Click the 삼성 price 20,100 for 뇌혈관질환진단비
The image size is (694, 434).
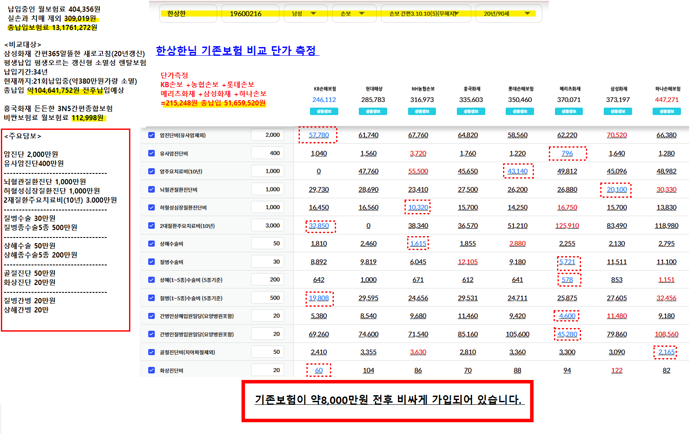[617, 190]
